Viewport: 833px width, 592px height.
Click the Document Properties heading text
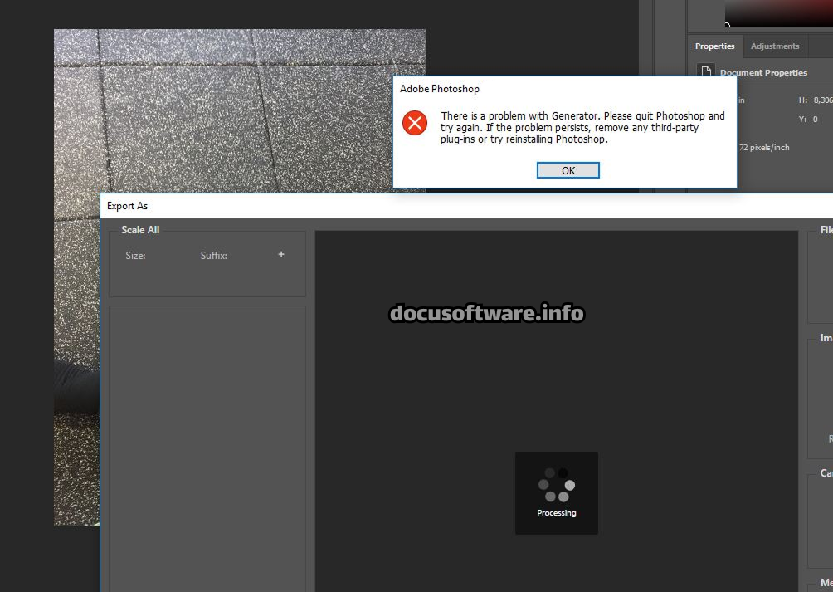click(x=763, y=73)
